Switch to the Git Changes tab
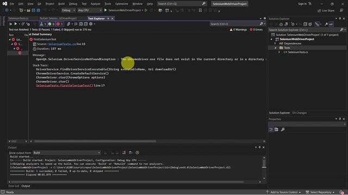Viewport: 348px width, 195px height. click(300, 113)
